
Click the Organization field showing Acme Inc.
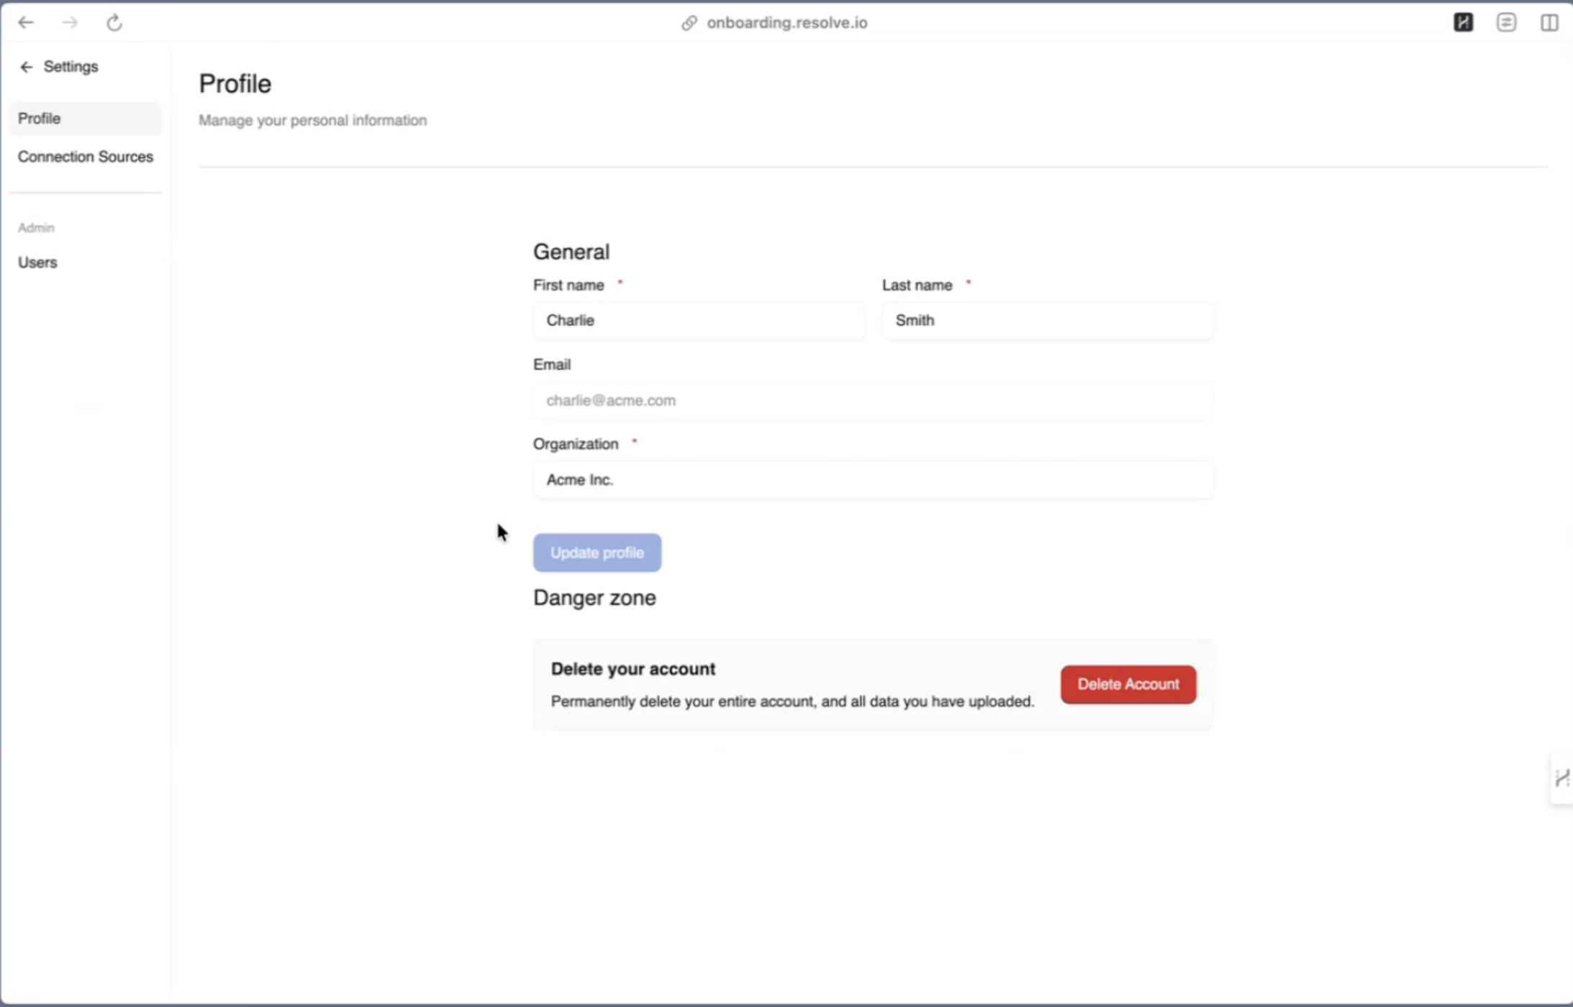872,480
